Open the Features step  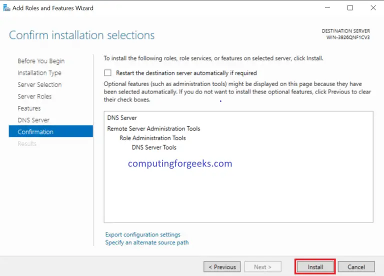pyautogui.click(x=29, y=108)
